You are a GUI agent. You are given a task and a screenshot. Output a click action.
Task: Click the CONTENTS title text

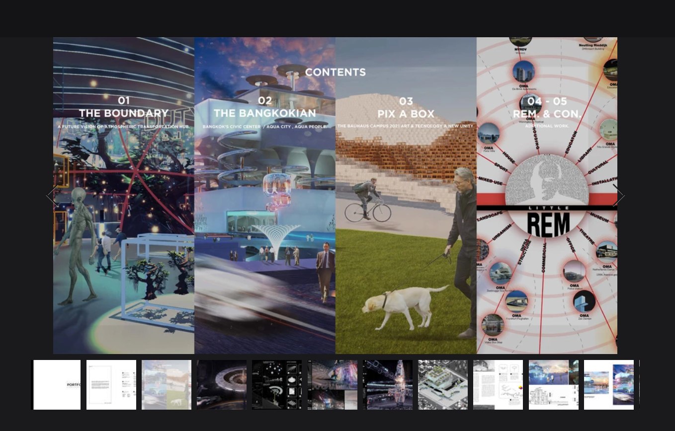coord(336,72)
